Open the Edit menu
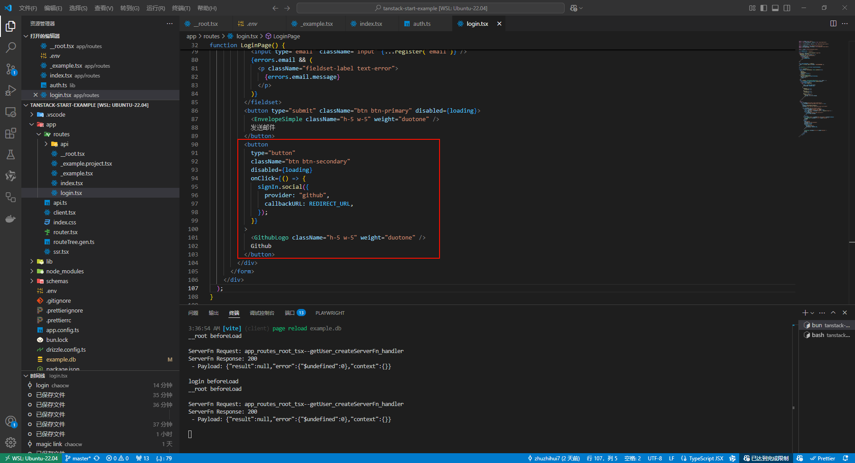This screenshot has height=463, width=855. 53,8
